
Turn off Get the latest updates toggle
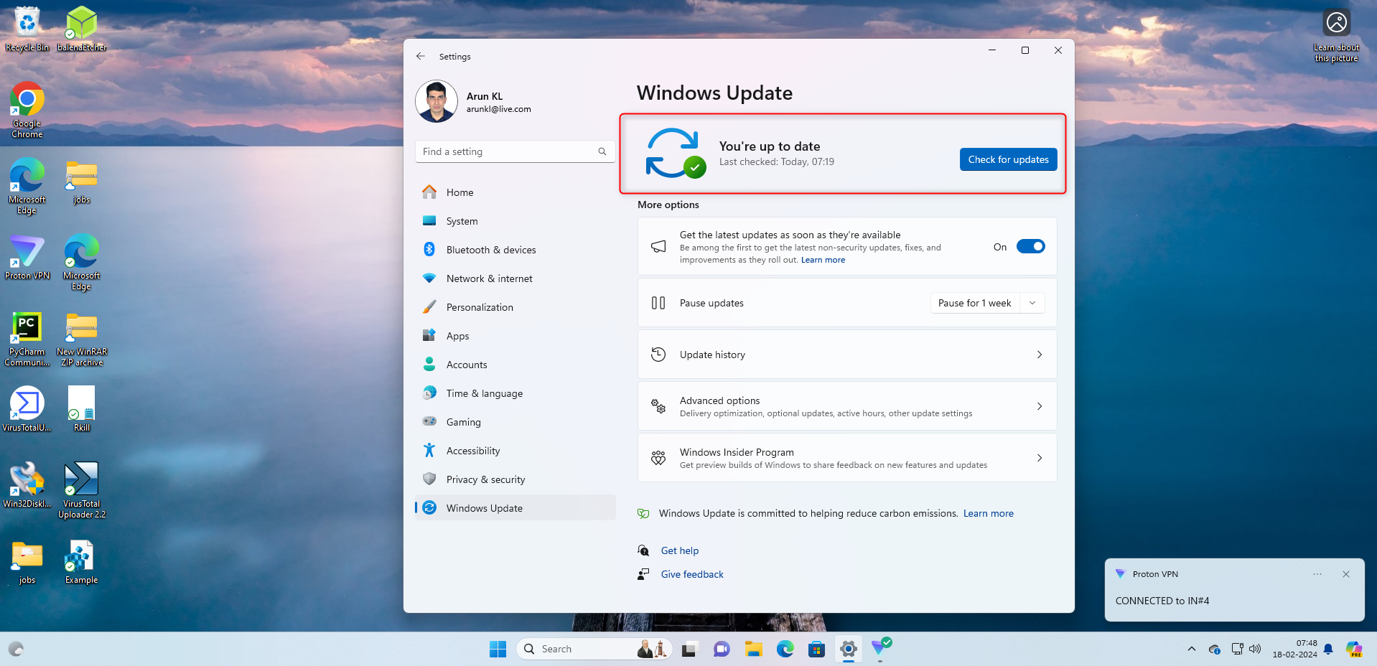(x=1030, y=247)
